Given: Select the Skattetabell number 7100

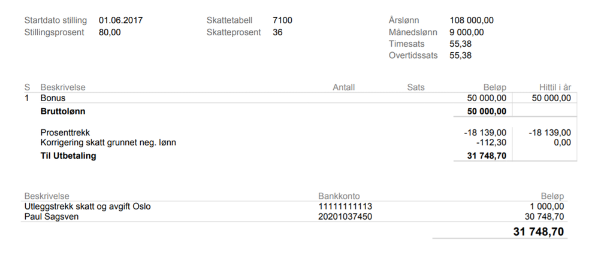Looking at the screenshot, I should click(x=282, y=20).
